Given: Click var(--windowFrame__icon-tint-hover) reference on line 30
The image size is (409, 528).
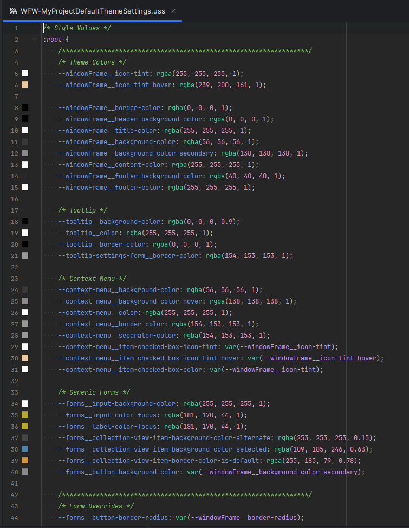Looking at the screenshot, I should pyautogui.click(x=314, y=358).
